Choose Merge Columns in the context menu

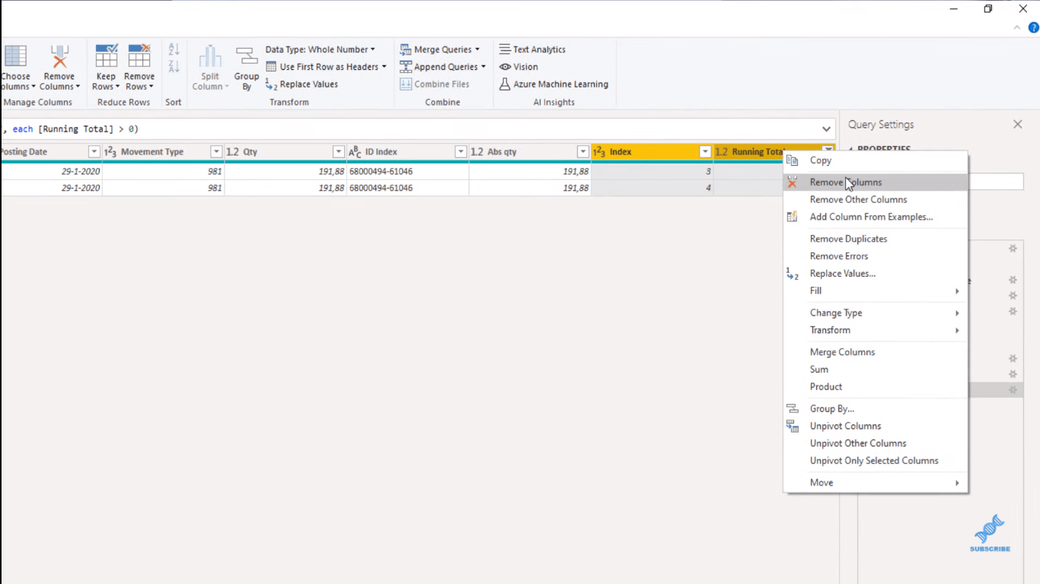pyautogui.click(x=876, y=352)
